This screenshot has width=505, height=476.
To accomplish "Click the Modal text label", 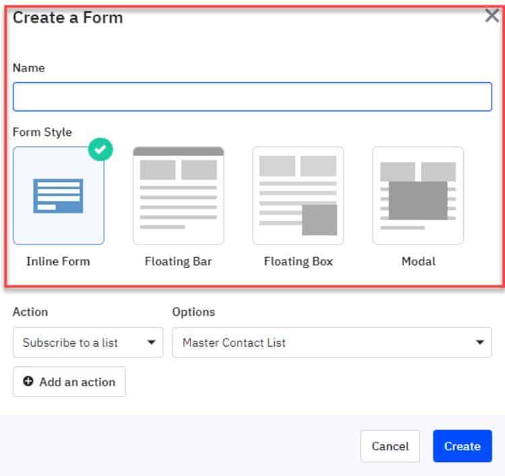I will (x=418, y=261).
